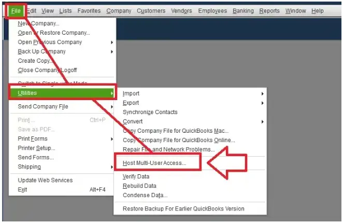Choose Restore Backup For Earlier QuickBooks Version

pos(190,208)
